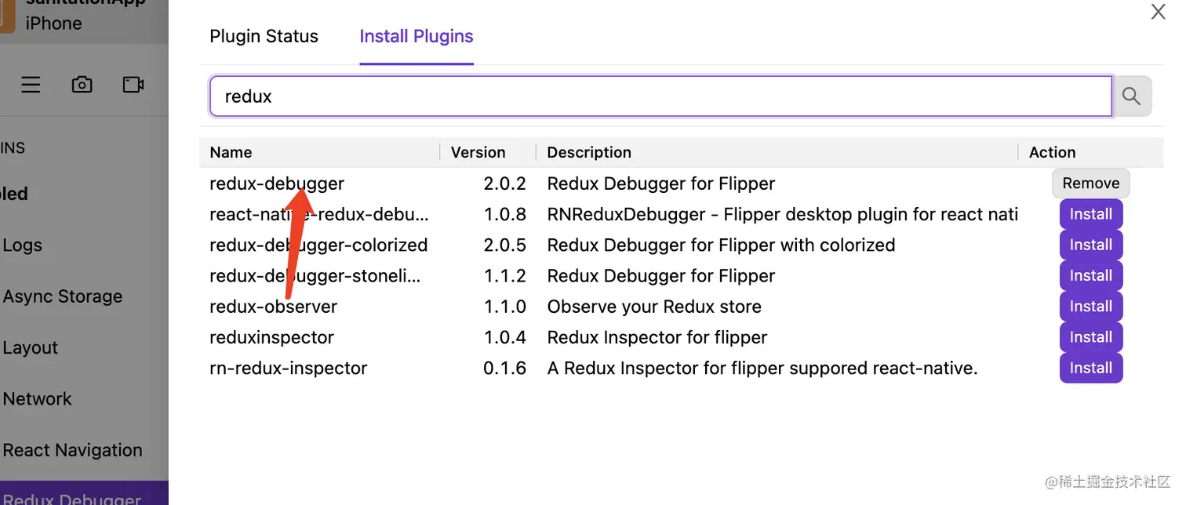Click the plugin search input field

coord(659,96)
